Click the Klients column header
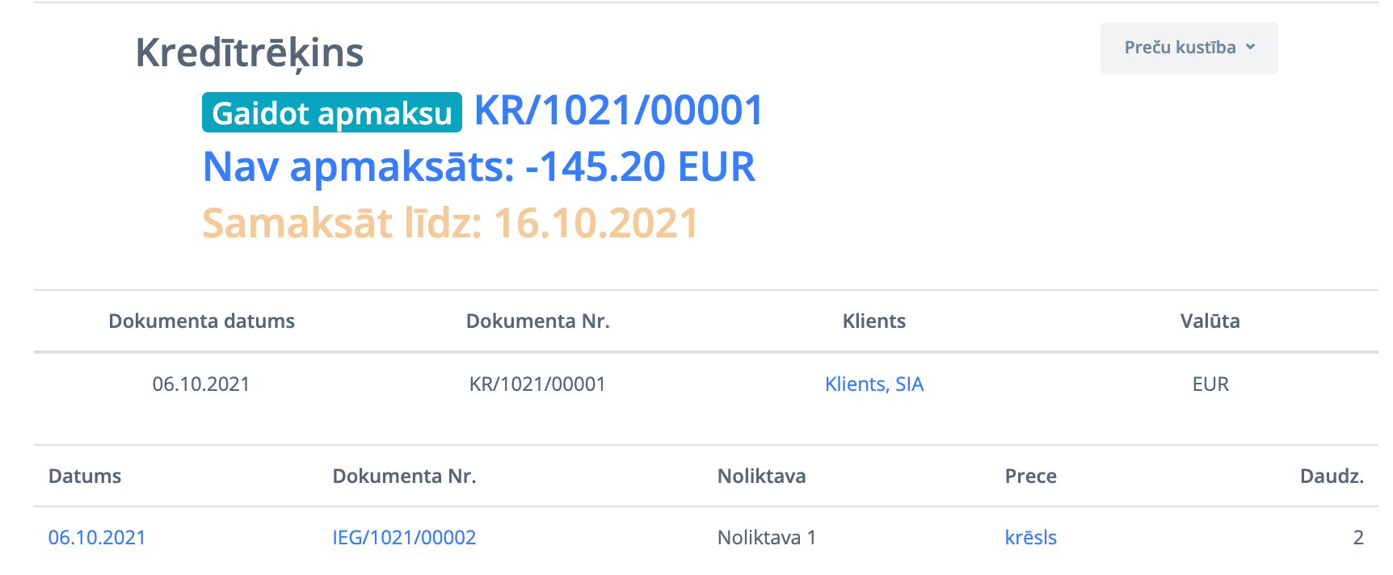 pyautogui.click(x=873, y=321)
